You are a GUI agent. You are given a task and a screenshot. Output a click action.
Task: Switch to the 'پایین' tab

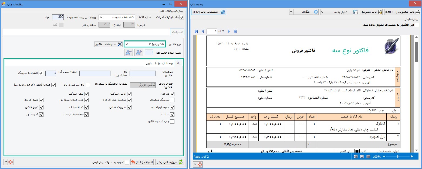tap(149, 63)
